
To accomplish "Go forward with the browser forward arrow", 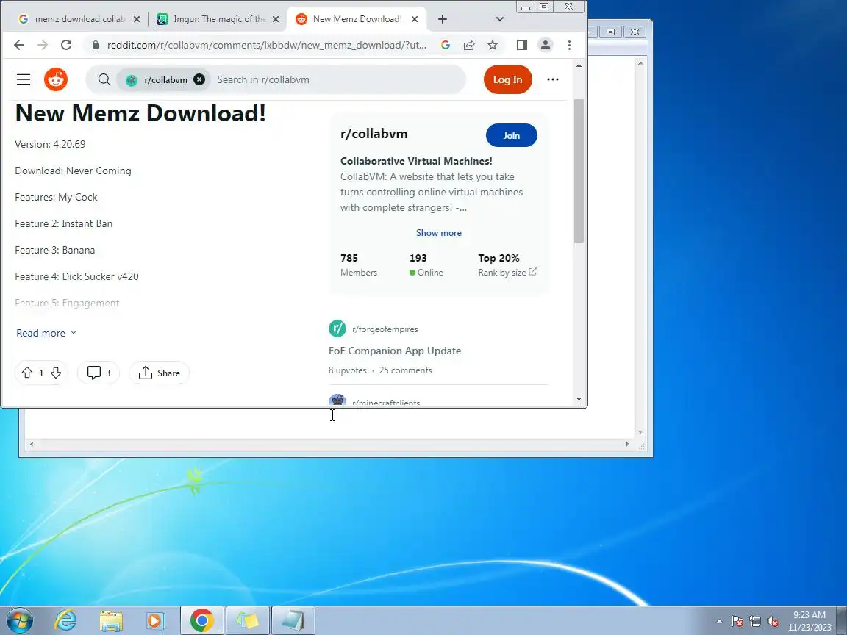I will click(43, 45).
